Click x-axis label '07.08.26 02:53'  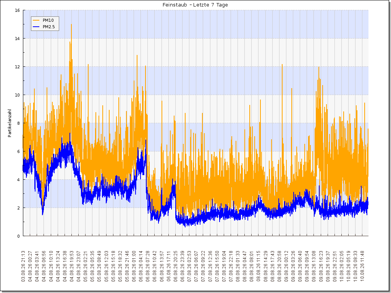point(189,266)
